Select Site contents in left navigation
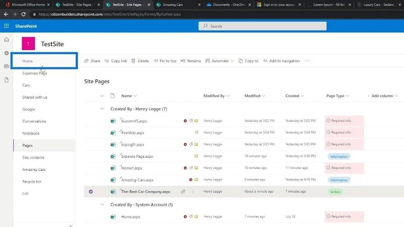 pyautogui.click(x=33, y=157)
